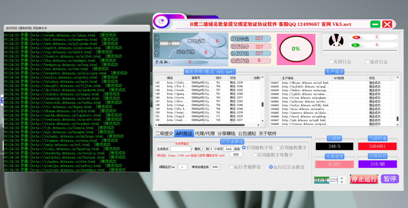Click the purple 暂停 button
Viewport: 408px width, 208px height.
pyautogui.click(x=389, y=179)
